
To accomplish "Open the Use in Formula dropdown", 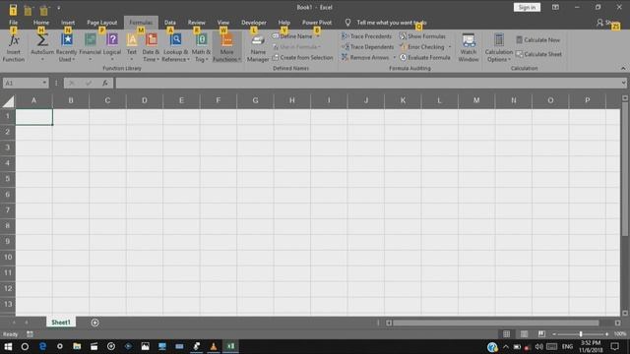I will pos(296,47).
